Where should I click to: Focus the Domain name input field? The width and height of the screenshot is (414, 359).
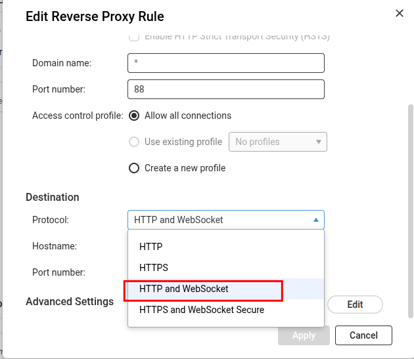(225, 63)
